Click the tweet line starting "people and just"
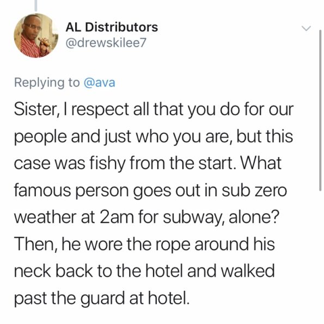The height and width of the screenshot is (324, 324). pos(154,136)
